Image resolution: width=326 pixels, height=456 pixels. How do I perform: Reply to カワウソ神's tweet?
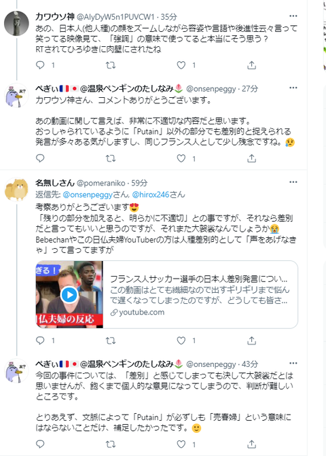point(40,65)
